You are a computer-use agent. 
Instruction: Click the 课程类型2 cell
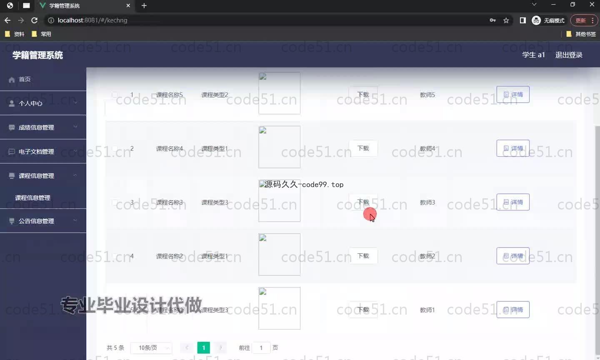click(215, 95)
